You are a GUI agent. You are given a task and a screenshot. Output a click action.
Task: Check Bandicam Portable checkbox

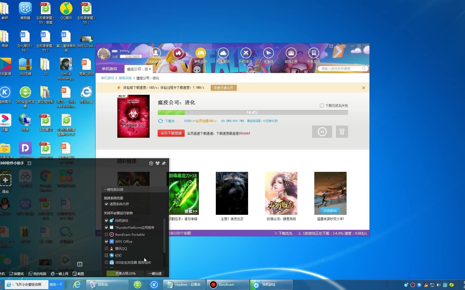(x=106, y=234)
